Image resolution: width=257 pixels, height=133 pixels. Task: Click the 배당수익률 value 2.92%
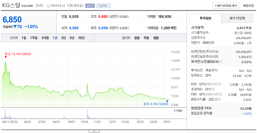coord(247,100)
